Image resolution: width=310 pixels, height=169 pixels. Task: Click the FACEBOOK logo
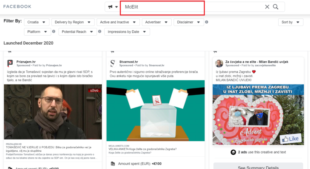point(17,7)
